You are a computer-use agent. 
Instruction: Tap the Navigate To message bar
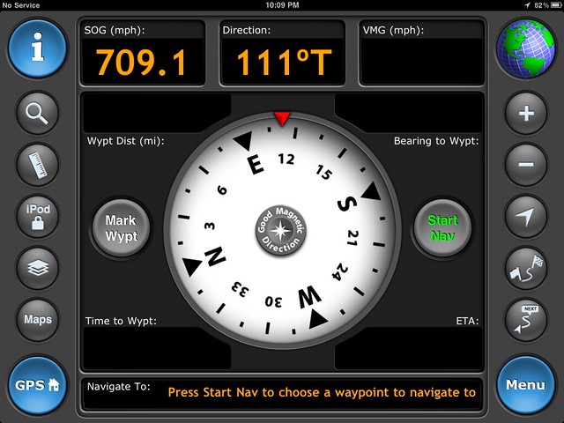[x=282, y=393]
